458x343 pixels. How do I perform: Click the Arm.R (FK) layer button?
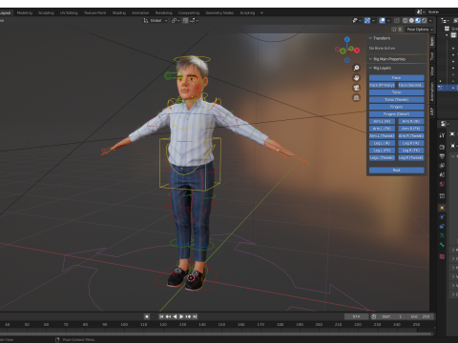[411, 129]
